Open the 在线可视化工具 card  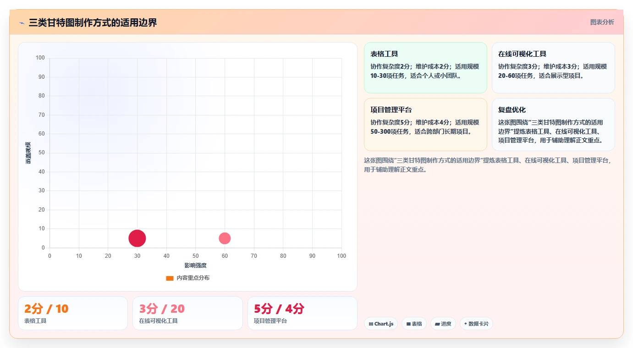(553, 68)
